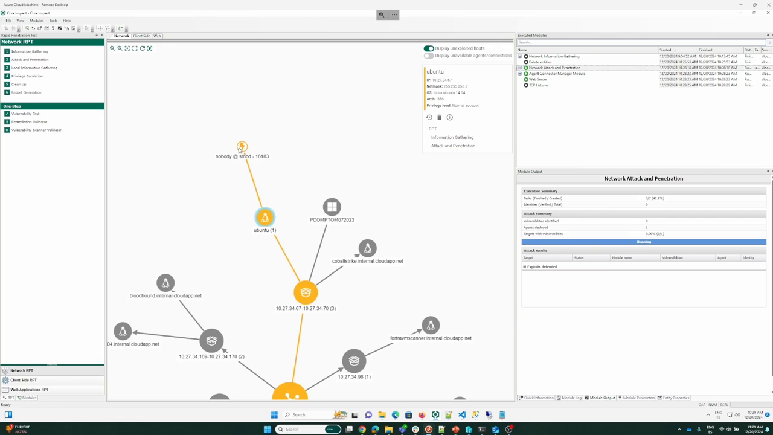The image size is (773, 435).
Task: Run the Vulnerability Scanner Validator
Action: (x=36, y=130)
